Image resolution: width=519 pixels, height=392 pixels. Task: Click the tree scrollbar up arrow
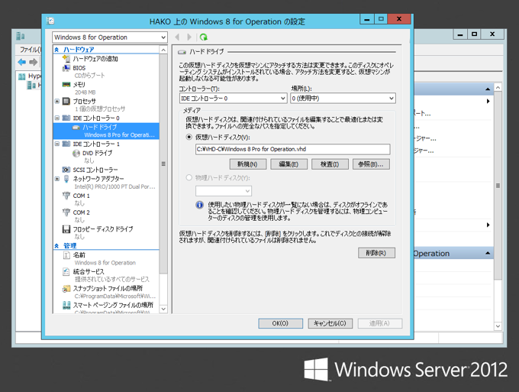coord(163,50)
